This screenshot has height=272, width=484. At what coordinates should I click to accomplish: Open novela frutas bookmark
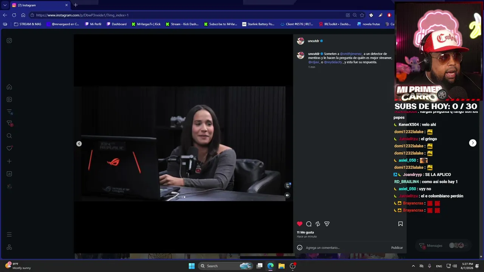click(368, 24)
